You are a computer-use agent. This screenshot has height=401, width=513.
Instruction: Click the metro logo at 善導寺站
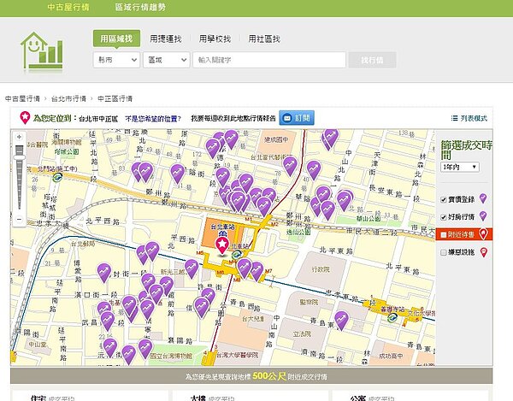point(392,317)
